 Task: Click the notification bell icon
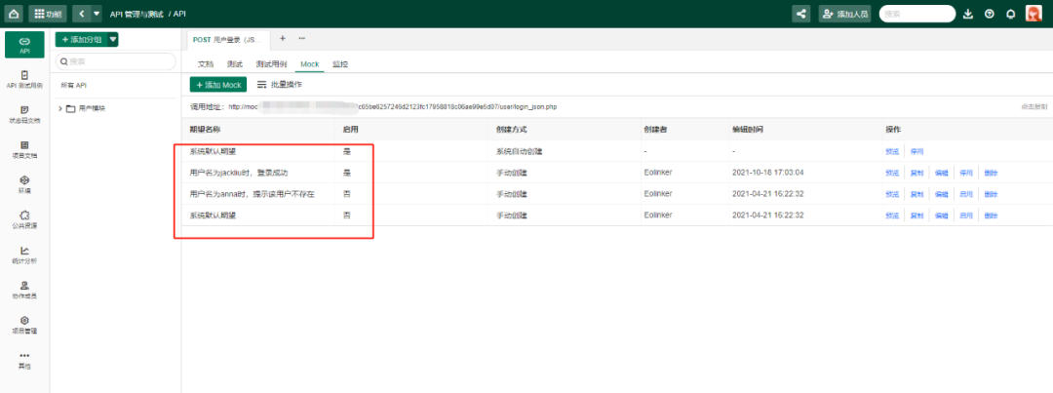pyautogui.click(x=1010, y=14)
